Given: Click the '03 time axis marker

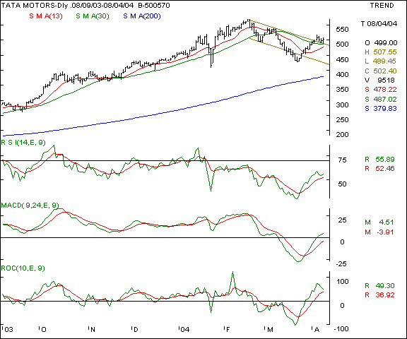Looking at the screenshot, I should coord(8,329).
